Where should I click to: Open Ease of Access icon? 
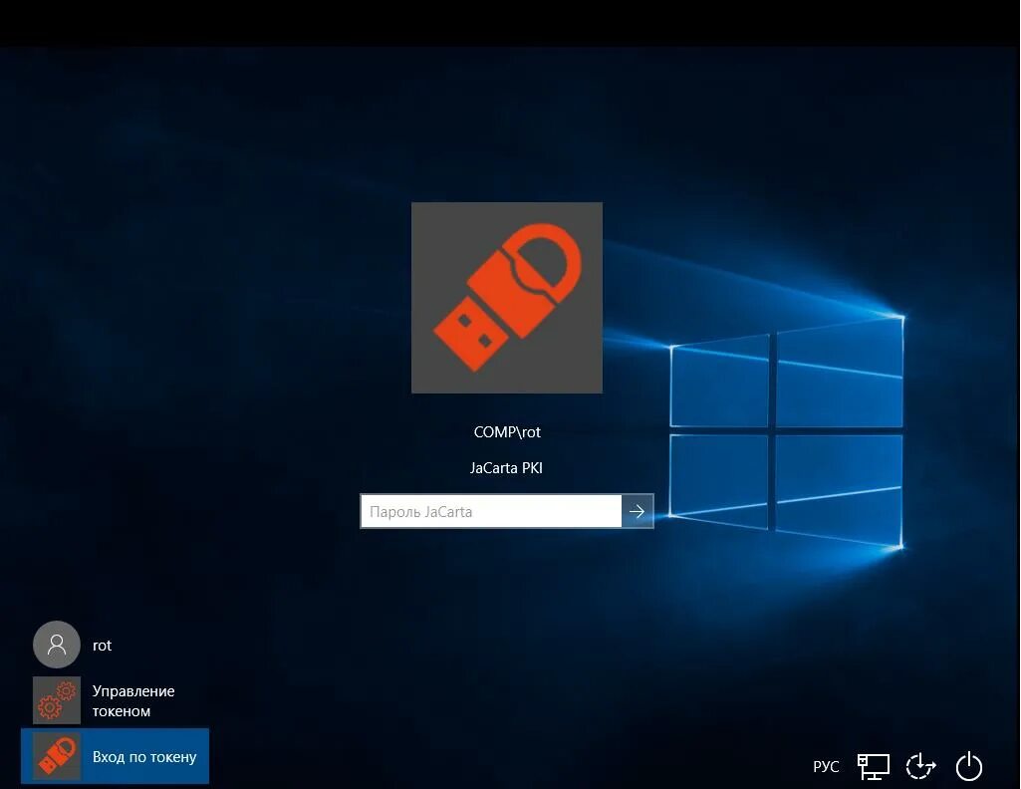click(x=920, y=766)
